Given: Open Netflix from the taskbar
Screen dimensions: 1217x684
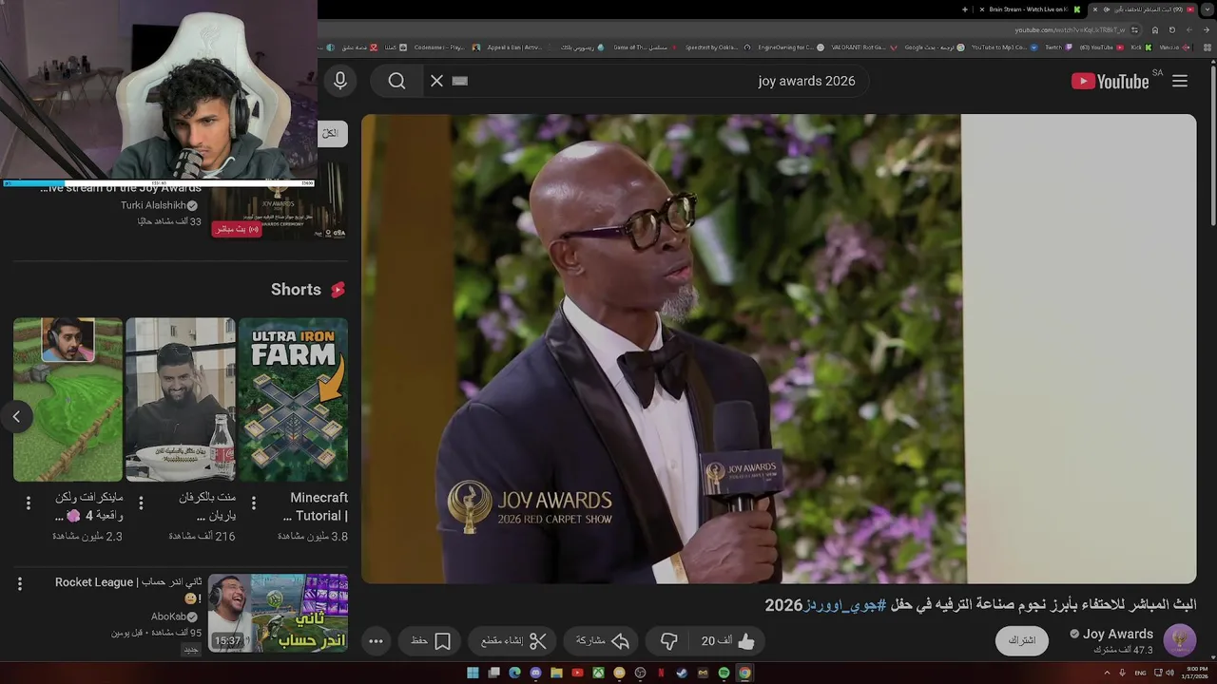Looking at the screenshot, I should coord(661,673).
